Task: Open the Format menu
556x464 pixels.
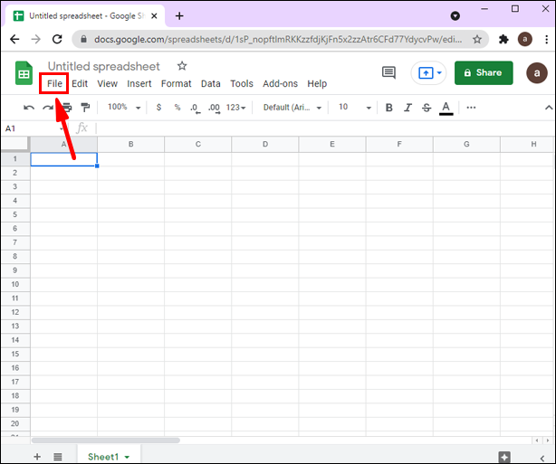Action: [x=177, y=83]
